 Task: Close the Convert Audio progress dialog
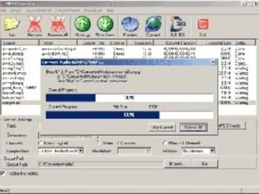coord(213,62)
